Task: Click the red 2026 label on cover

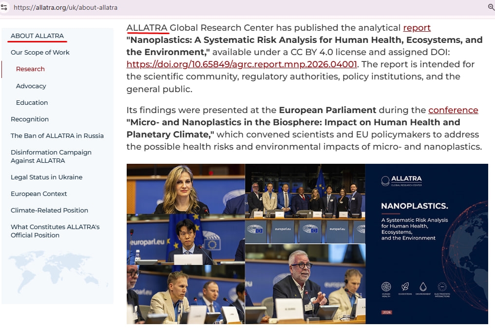Action: pos(387,312)
